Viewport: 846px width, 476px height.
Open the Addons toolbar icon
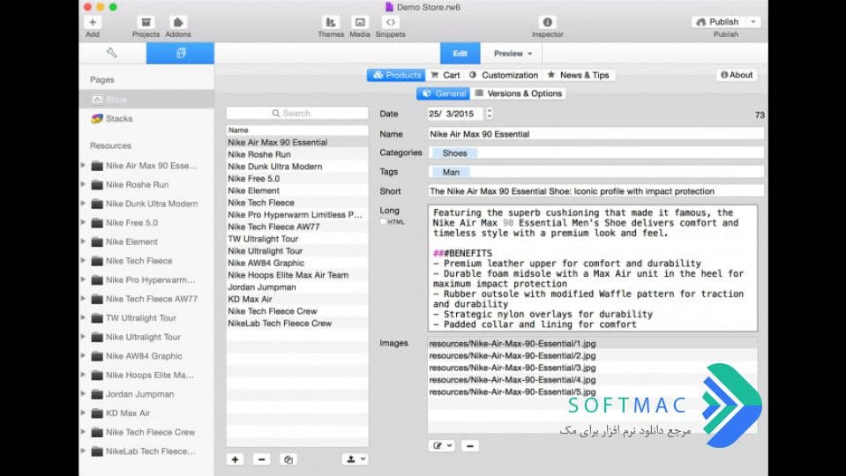tap(178, 22)
